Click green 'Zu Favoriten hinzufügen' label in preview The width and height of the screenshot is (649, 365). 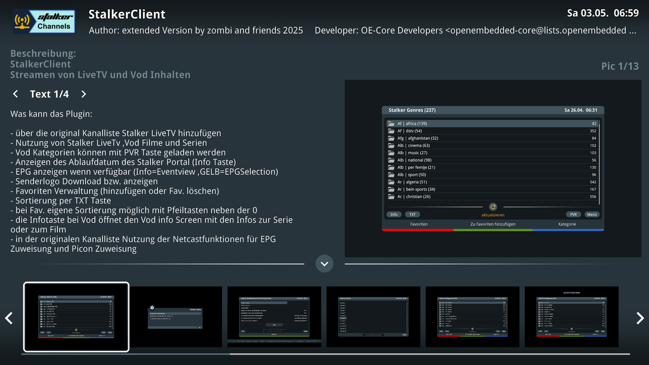[x=493, y=224]
